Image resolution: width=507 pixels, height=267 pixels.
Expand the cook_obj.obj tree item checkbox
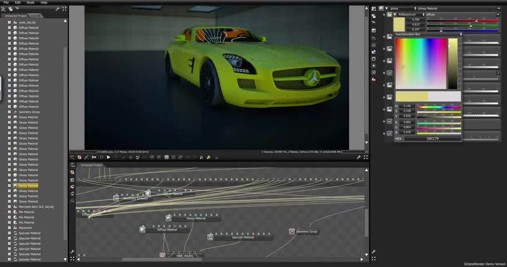9,22
